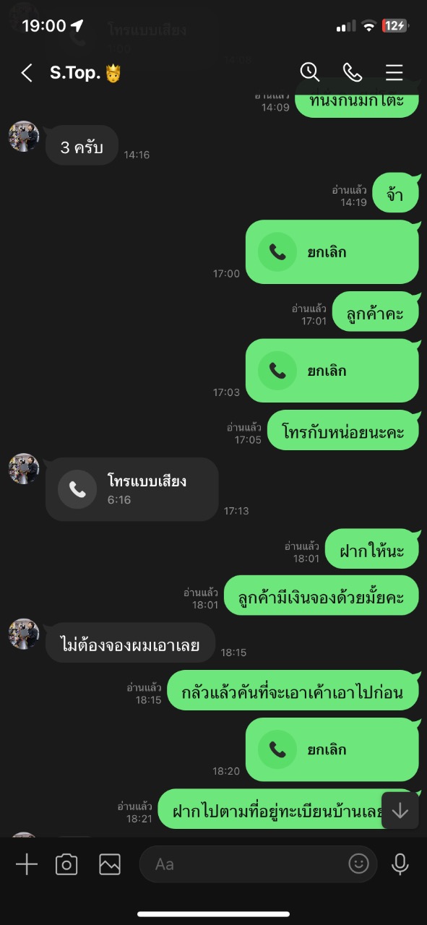427x925 pixels.
Task: Open the camera from bottom bar
Action: click(x=66, y=864)
